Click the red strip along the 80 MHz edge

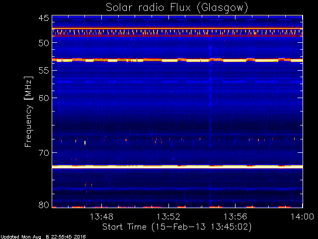[177, 207]
